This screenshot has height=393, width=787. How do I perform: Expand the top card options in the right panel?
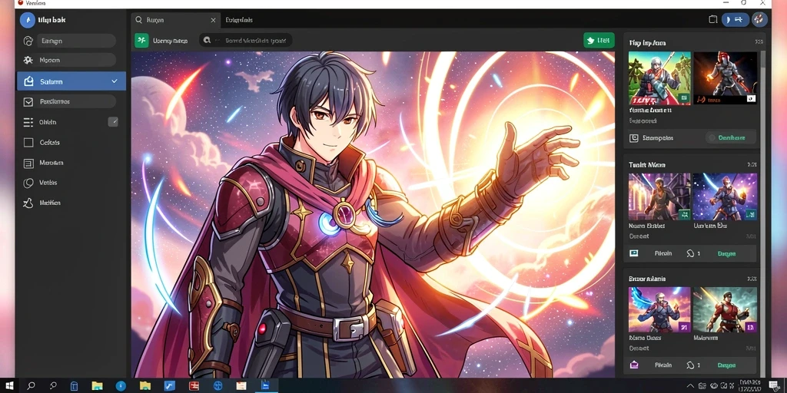coord(759,43)
